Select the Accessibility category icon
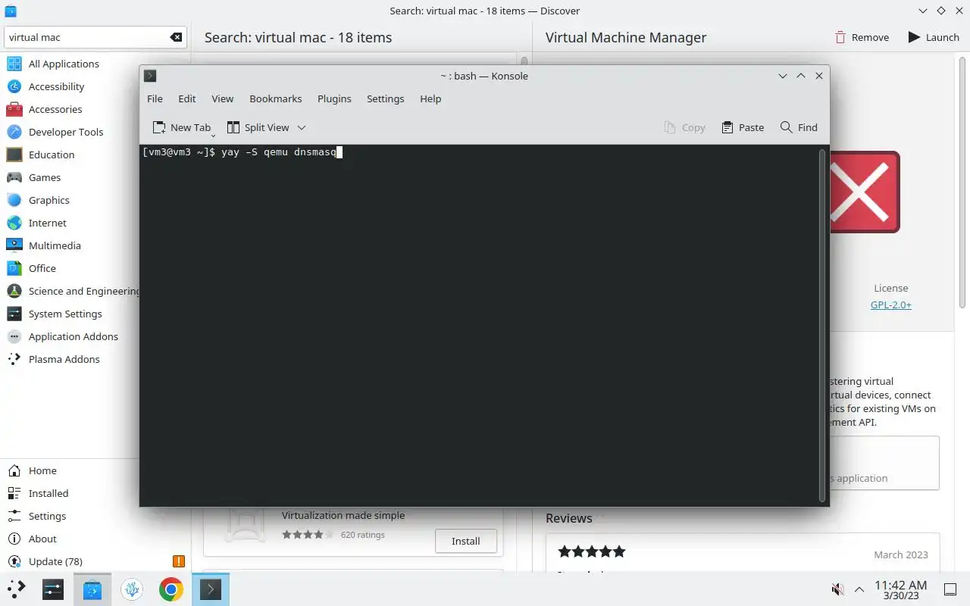The height and width of the screenshot is (606, 970). [14, 86]
